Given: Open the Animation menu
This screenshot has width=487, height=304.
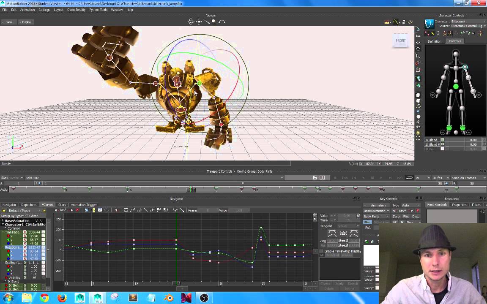Looking at the screenshot, I should [27, 10].
